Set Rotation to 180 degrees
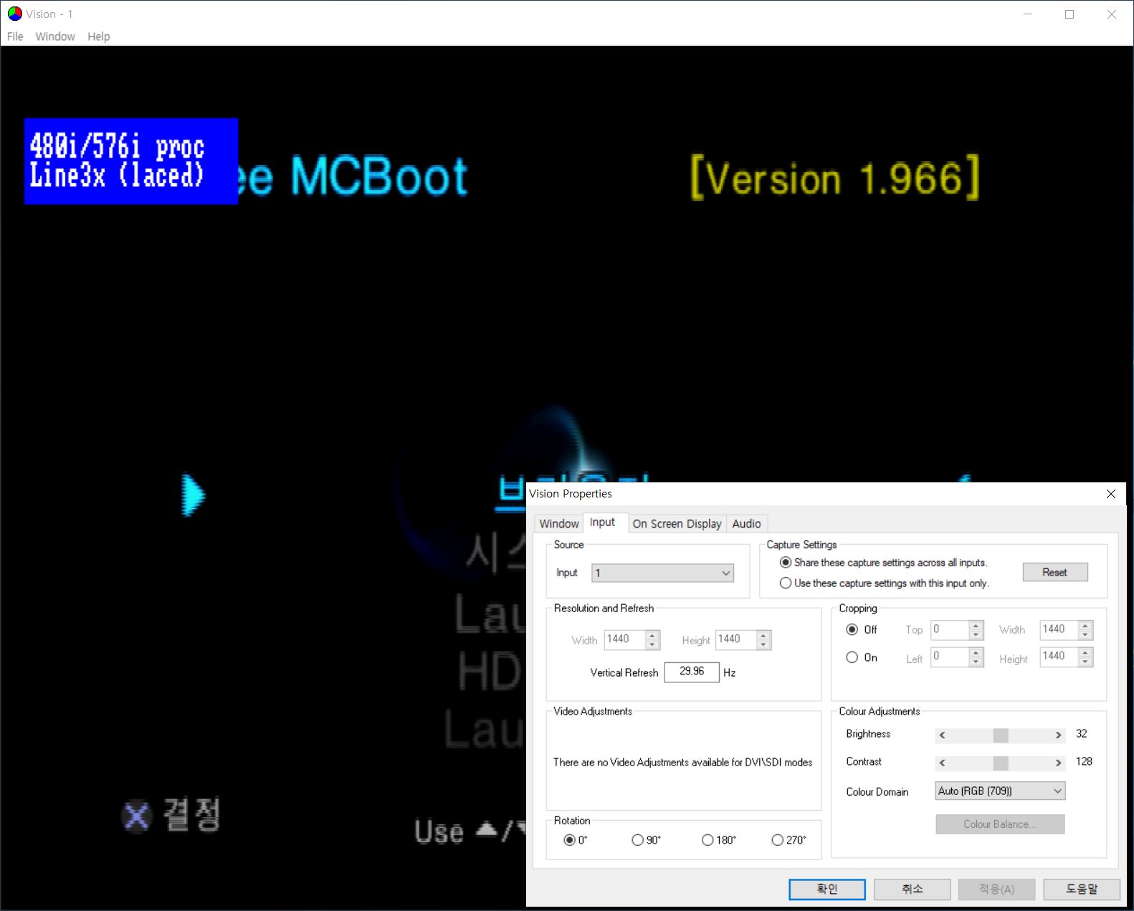The width and height of the screenshot is (1134, 911). (x=707, y=840)
